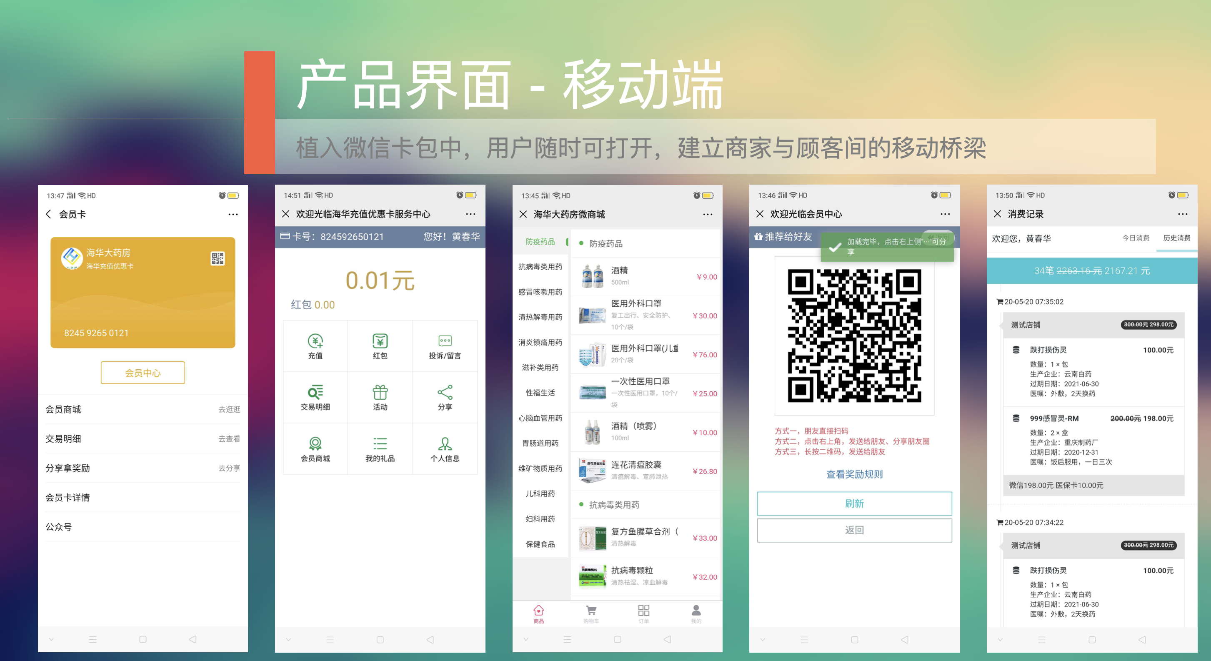Tap the QR code icon on membership card

tap(218, 258)
